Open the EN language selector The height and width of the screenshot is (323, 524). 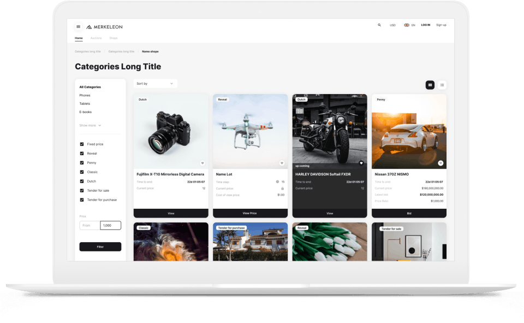413,25
